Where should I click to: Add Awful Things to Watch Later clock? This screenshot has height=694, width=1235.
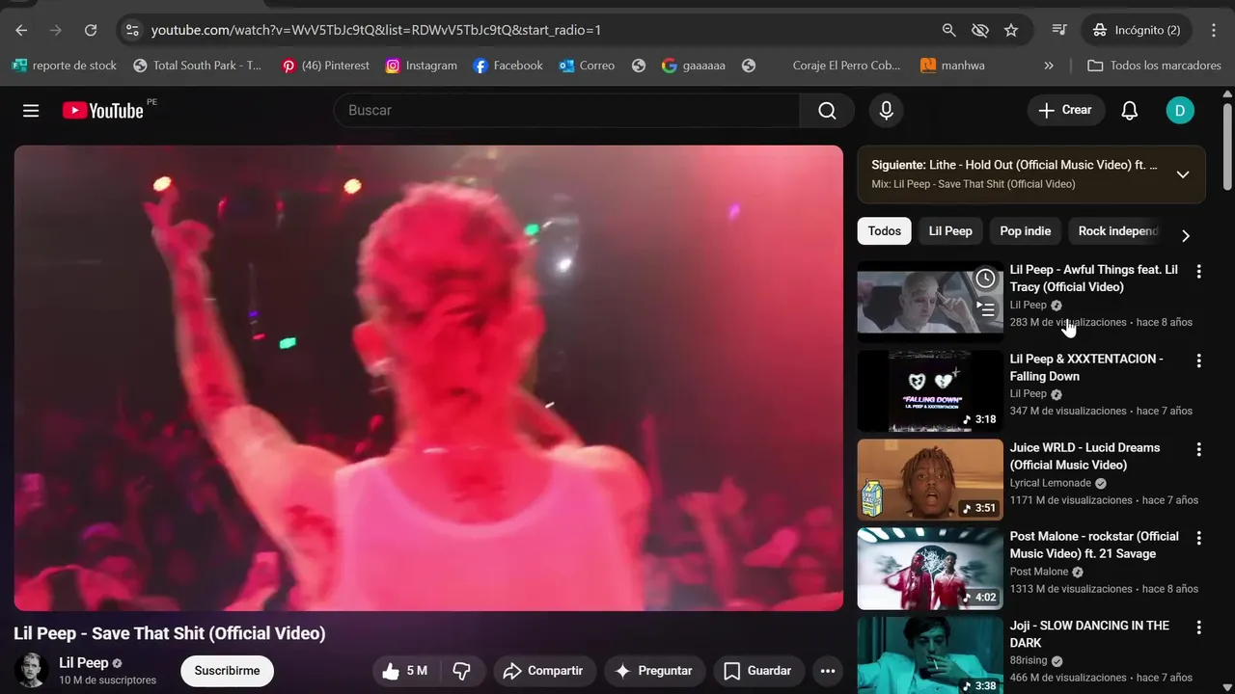[x=985, y=279]
